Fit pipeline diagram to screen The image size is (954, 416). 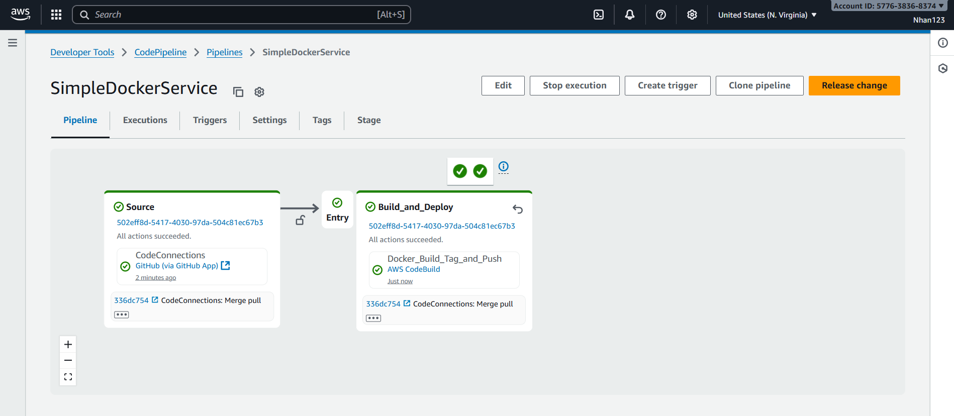(x=68, y=377)
